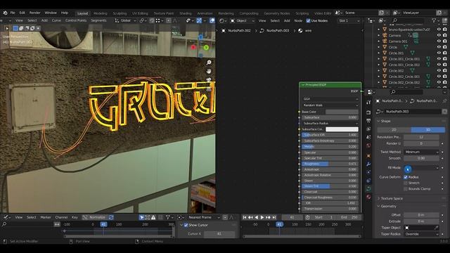
Task: Click the select box mode icon in the viewport
Action: pos(15,28)
